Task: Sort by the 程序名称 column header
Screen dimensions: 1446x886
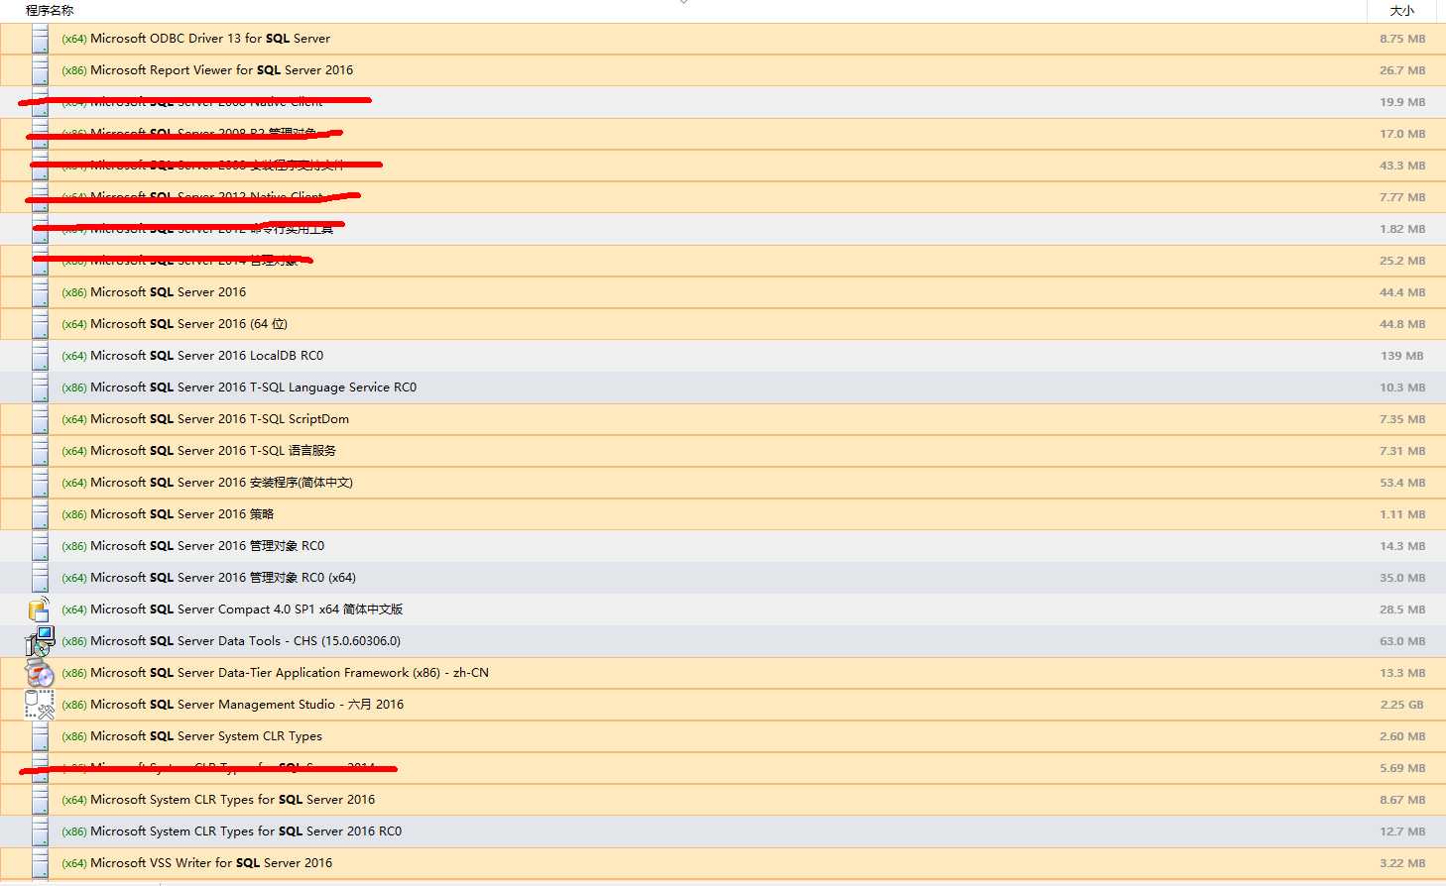Action: click(50, 10)
